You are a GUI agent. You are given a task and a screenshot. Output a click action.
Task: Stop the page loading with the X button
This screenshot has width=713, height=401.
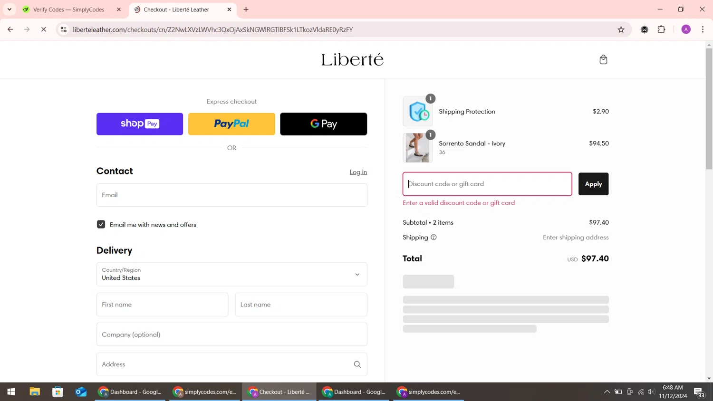43,29
